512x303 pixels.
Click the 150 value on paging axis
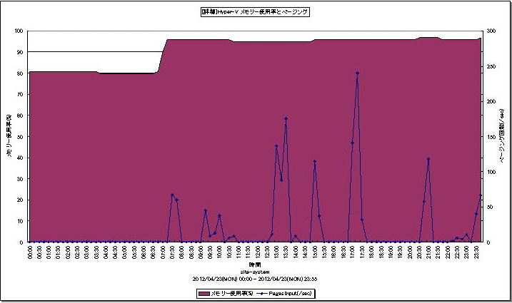pyautogui.click(x=491, y=137)
